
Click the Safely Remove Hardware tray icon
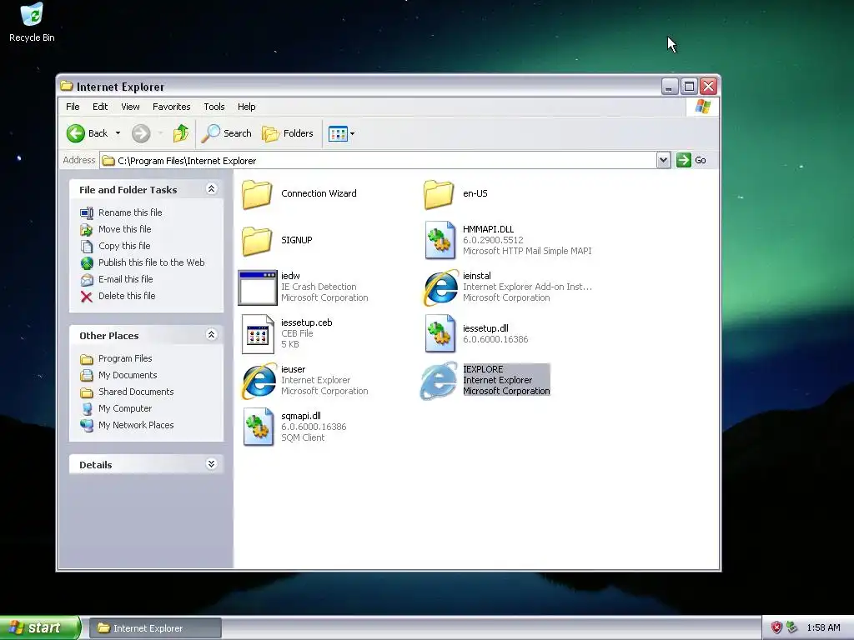[792, 627]
